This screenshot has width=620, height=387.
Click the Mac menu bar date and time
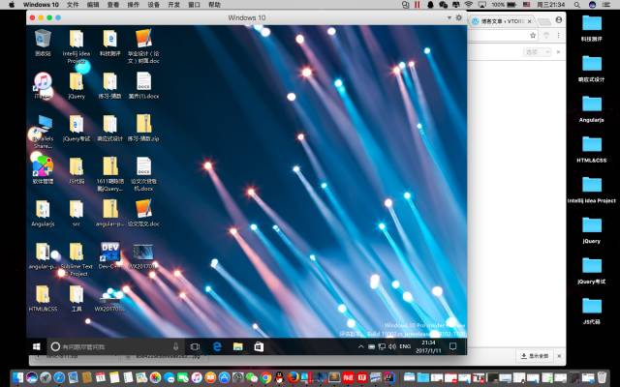point(550,5)
